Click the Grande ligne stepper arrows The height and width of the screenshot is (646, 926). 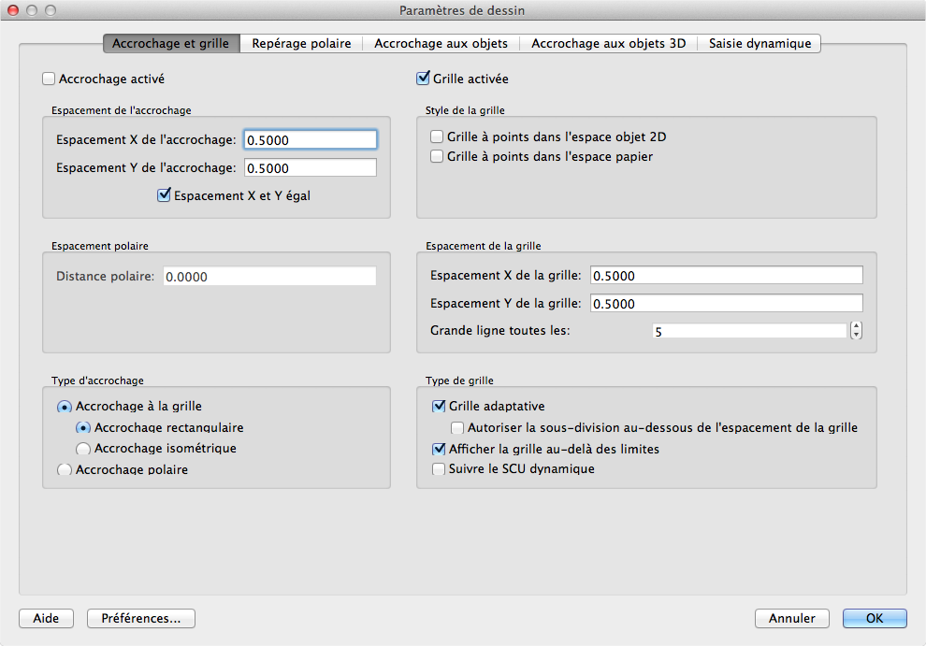856,331
